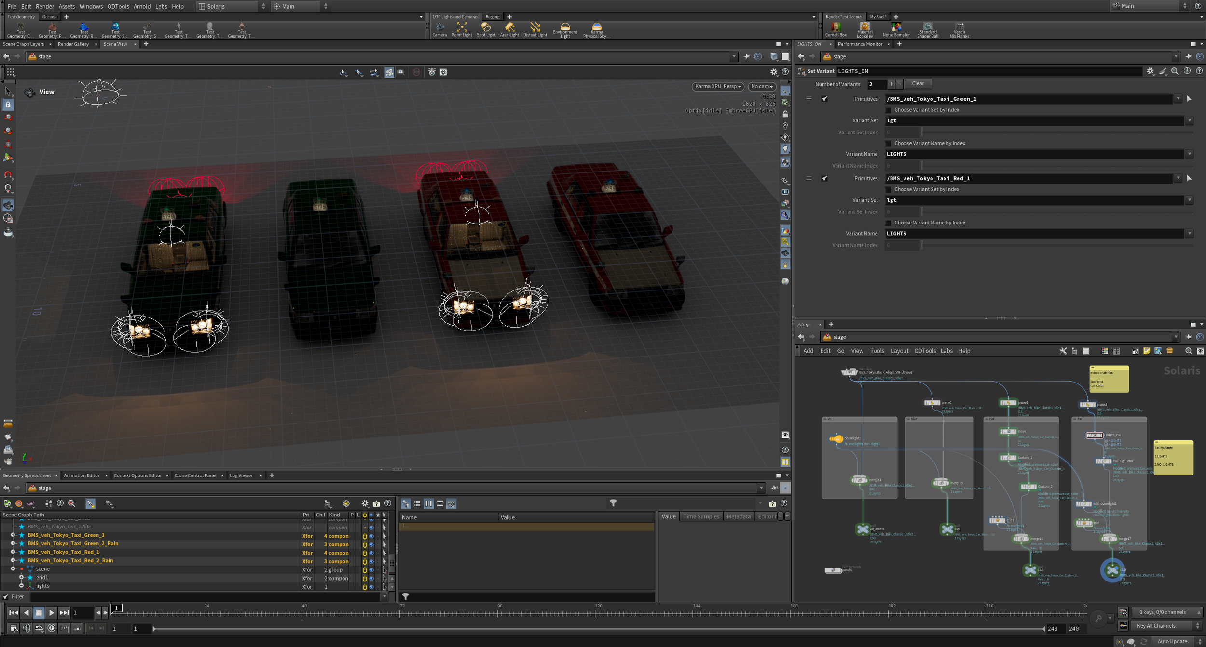The width and height of the screenshot is (1206, 647).
Task: Jump to last frame in playbar
Action: 64,613
